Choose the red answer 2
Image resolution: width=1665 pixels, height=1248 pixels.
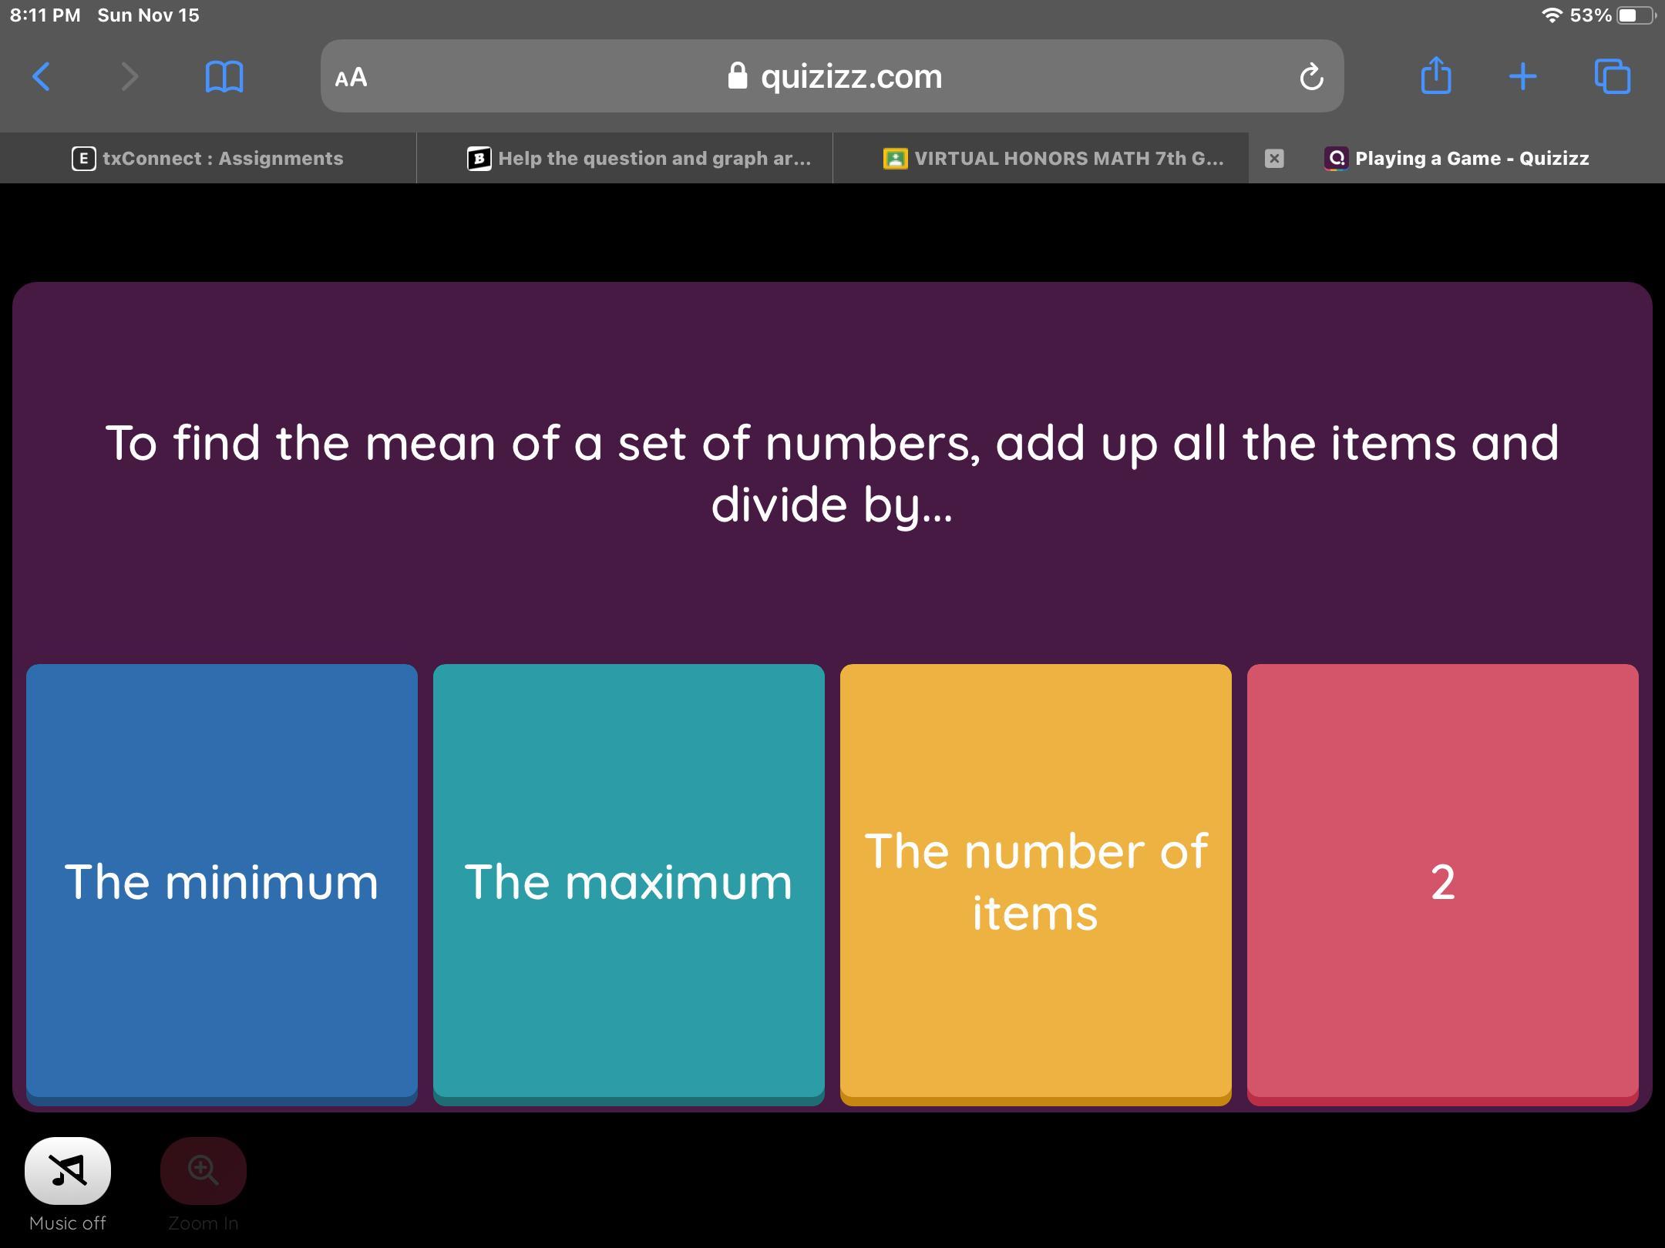point(1442,881)
